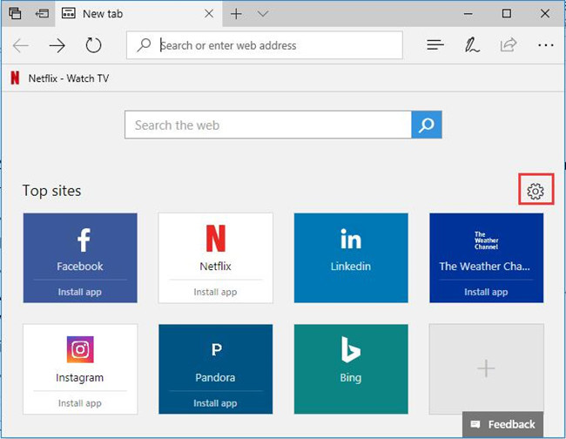Add a new top site tile
566x439 pixels.
[486, 368]
